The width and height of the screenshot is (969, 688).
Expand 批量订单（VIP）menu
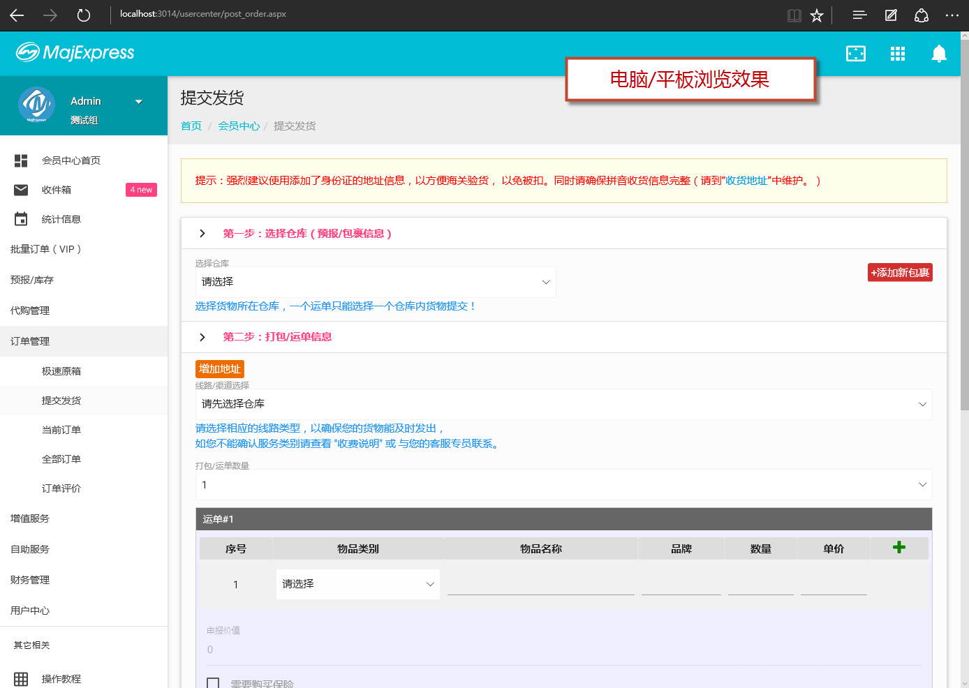(84, 249)
